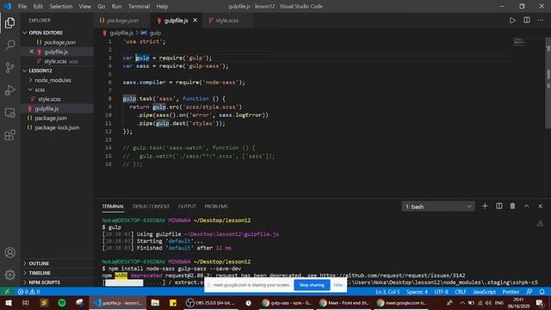The image size is (551, 310).
Task: Create a new terminal with plus icon
Action: click(x=485, y=207)
